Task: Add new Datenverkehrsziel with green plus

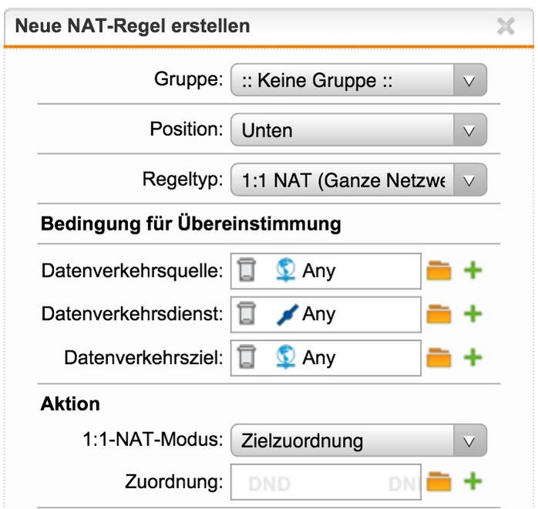Action: tap(472, 357)
